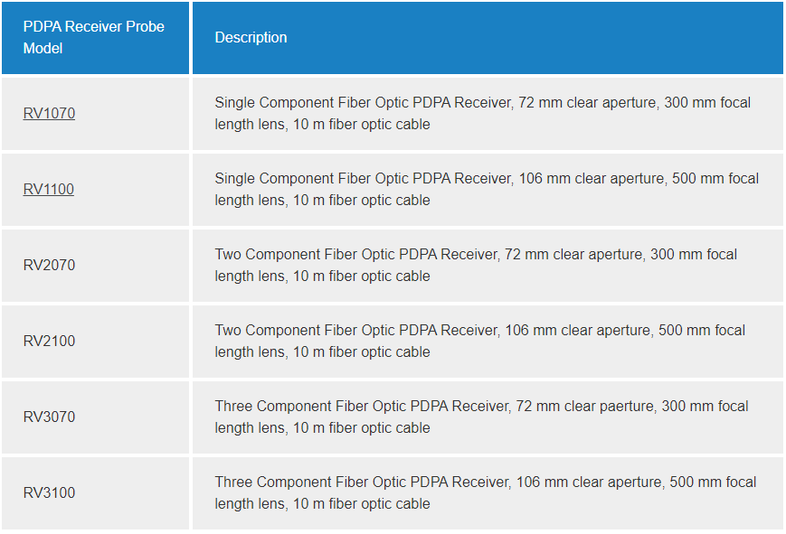Click the RV3070 description text
This screenshot has height=534, width=786.
coord(481,417)
